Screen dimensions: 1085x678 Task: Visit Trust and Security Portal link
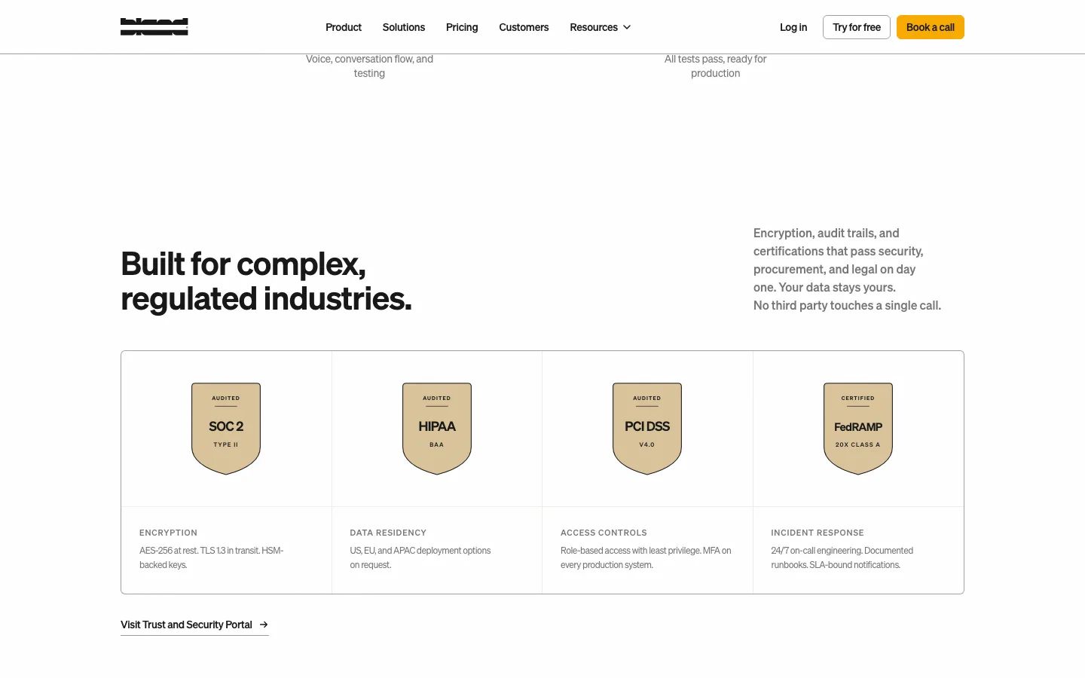tap(194, 625)
